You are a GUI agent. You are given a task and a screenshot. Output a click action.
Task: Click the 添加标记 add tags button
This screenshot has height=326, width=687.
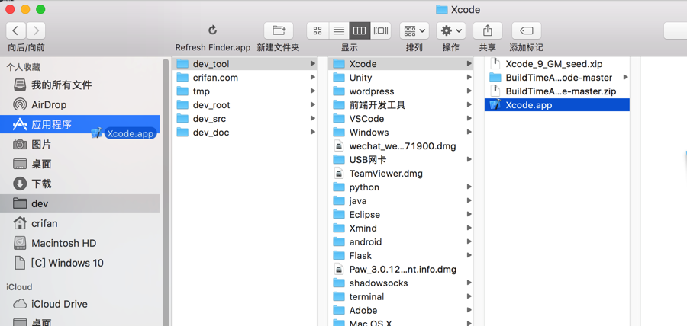[x=526, y=30]
